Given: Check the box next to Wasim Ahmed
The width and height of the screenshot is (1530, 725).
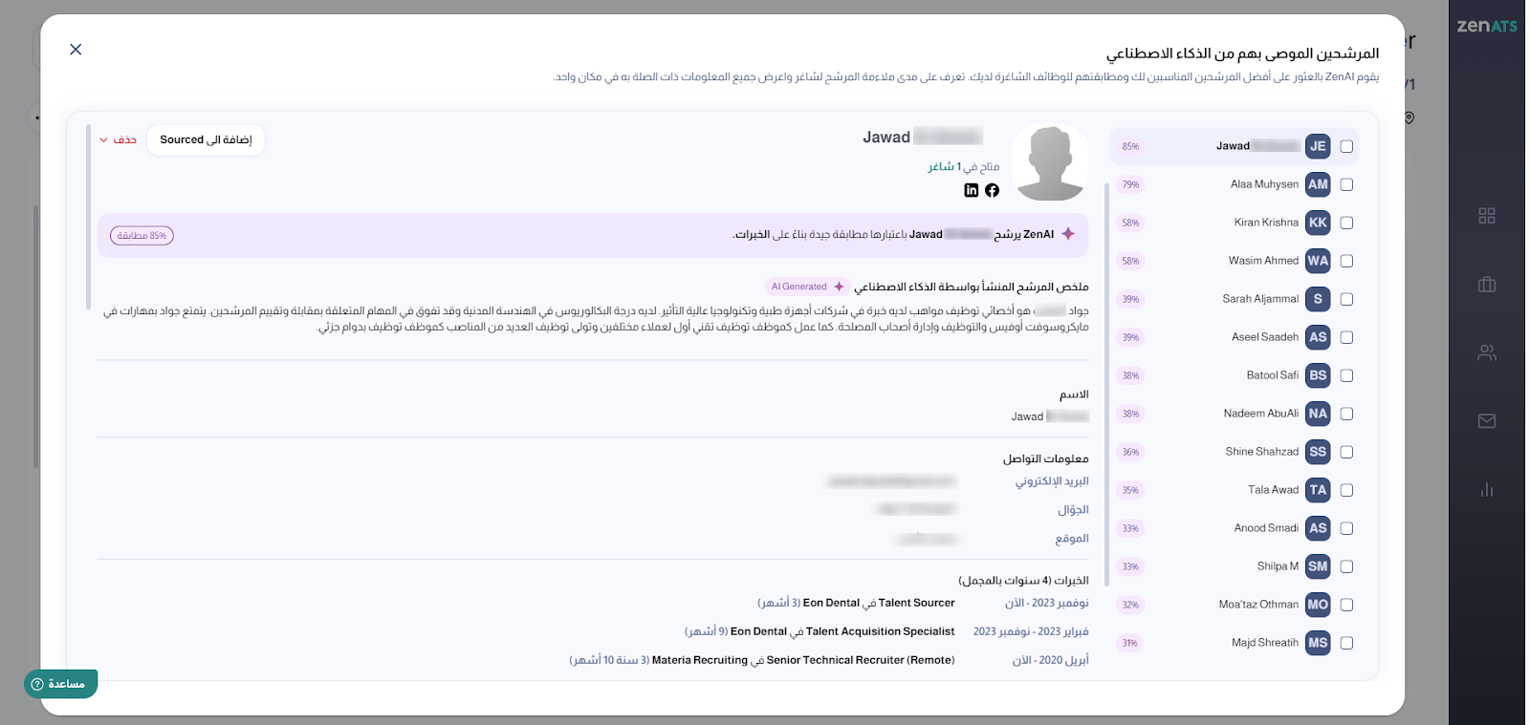Looking at the screenshot, I should 1346,261.
